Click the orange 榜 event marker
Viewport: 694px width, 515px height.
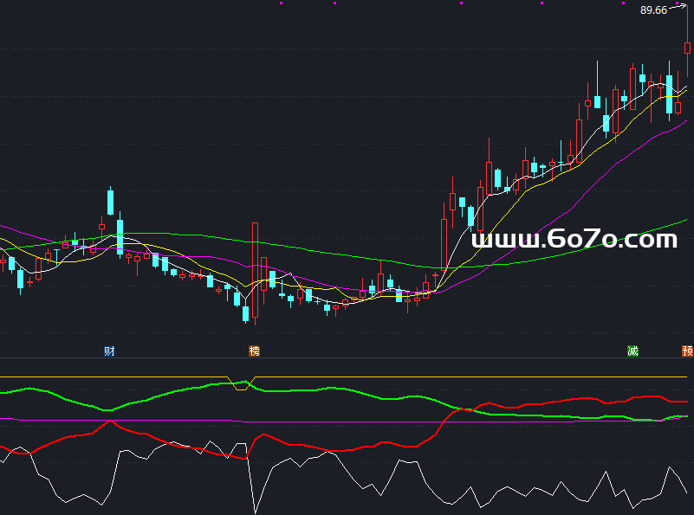[x=254, y=351]
